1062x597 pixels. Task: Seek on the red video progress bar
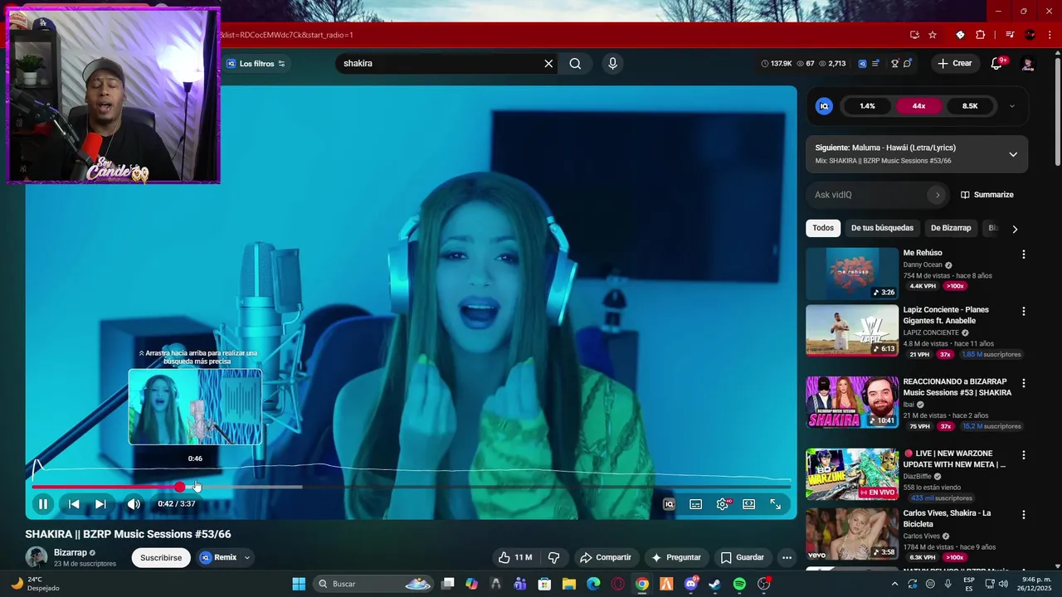411,487
